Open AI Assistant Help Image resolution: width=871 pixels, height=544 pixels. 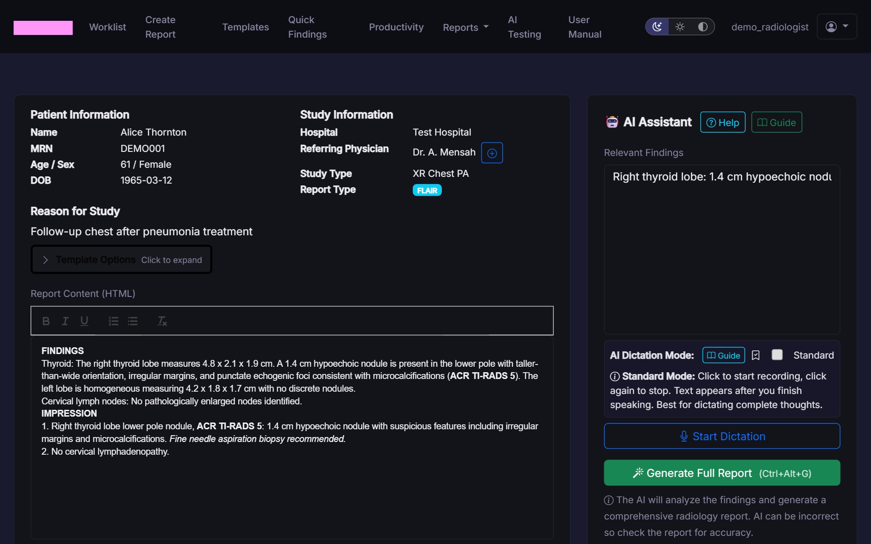coord(723,122)
